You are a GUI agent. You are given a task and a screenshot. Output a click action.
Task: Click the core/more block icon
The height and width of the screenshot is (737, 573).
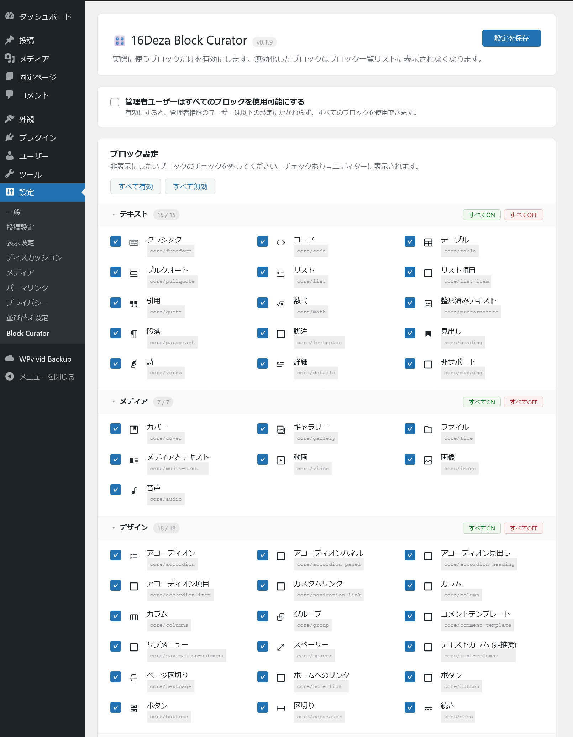428,709
